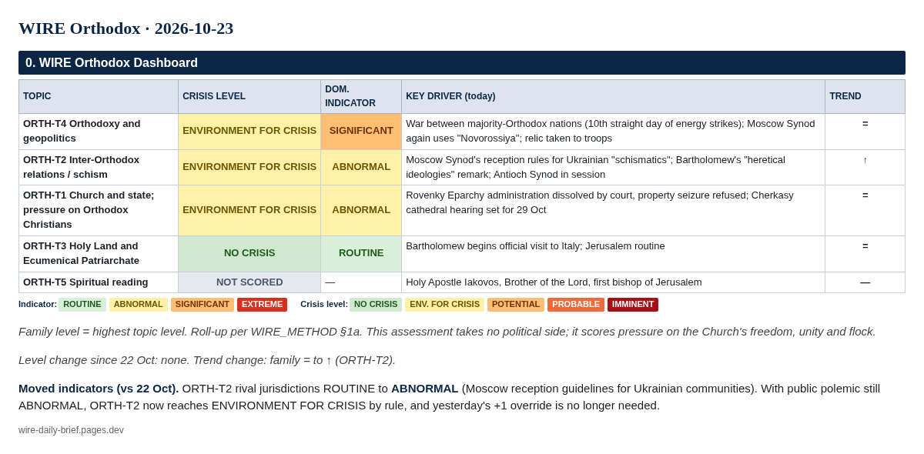Screen dimensions: 924x454
Task: Click the PROBABLE legend badge
Action: [x=576, y=305]
